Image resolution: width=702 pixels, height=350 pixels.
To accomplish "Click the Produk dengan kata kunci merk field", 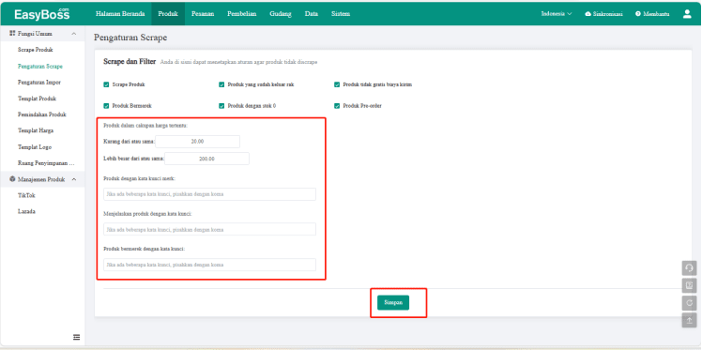I will [209, 194].
